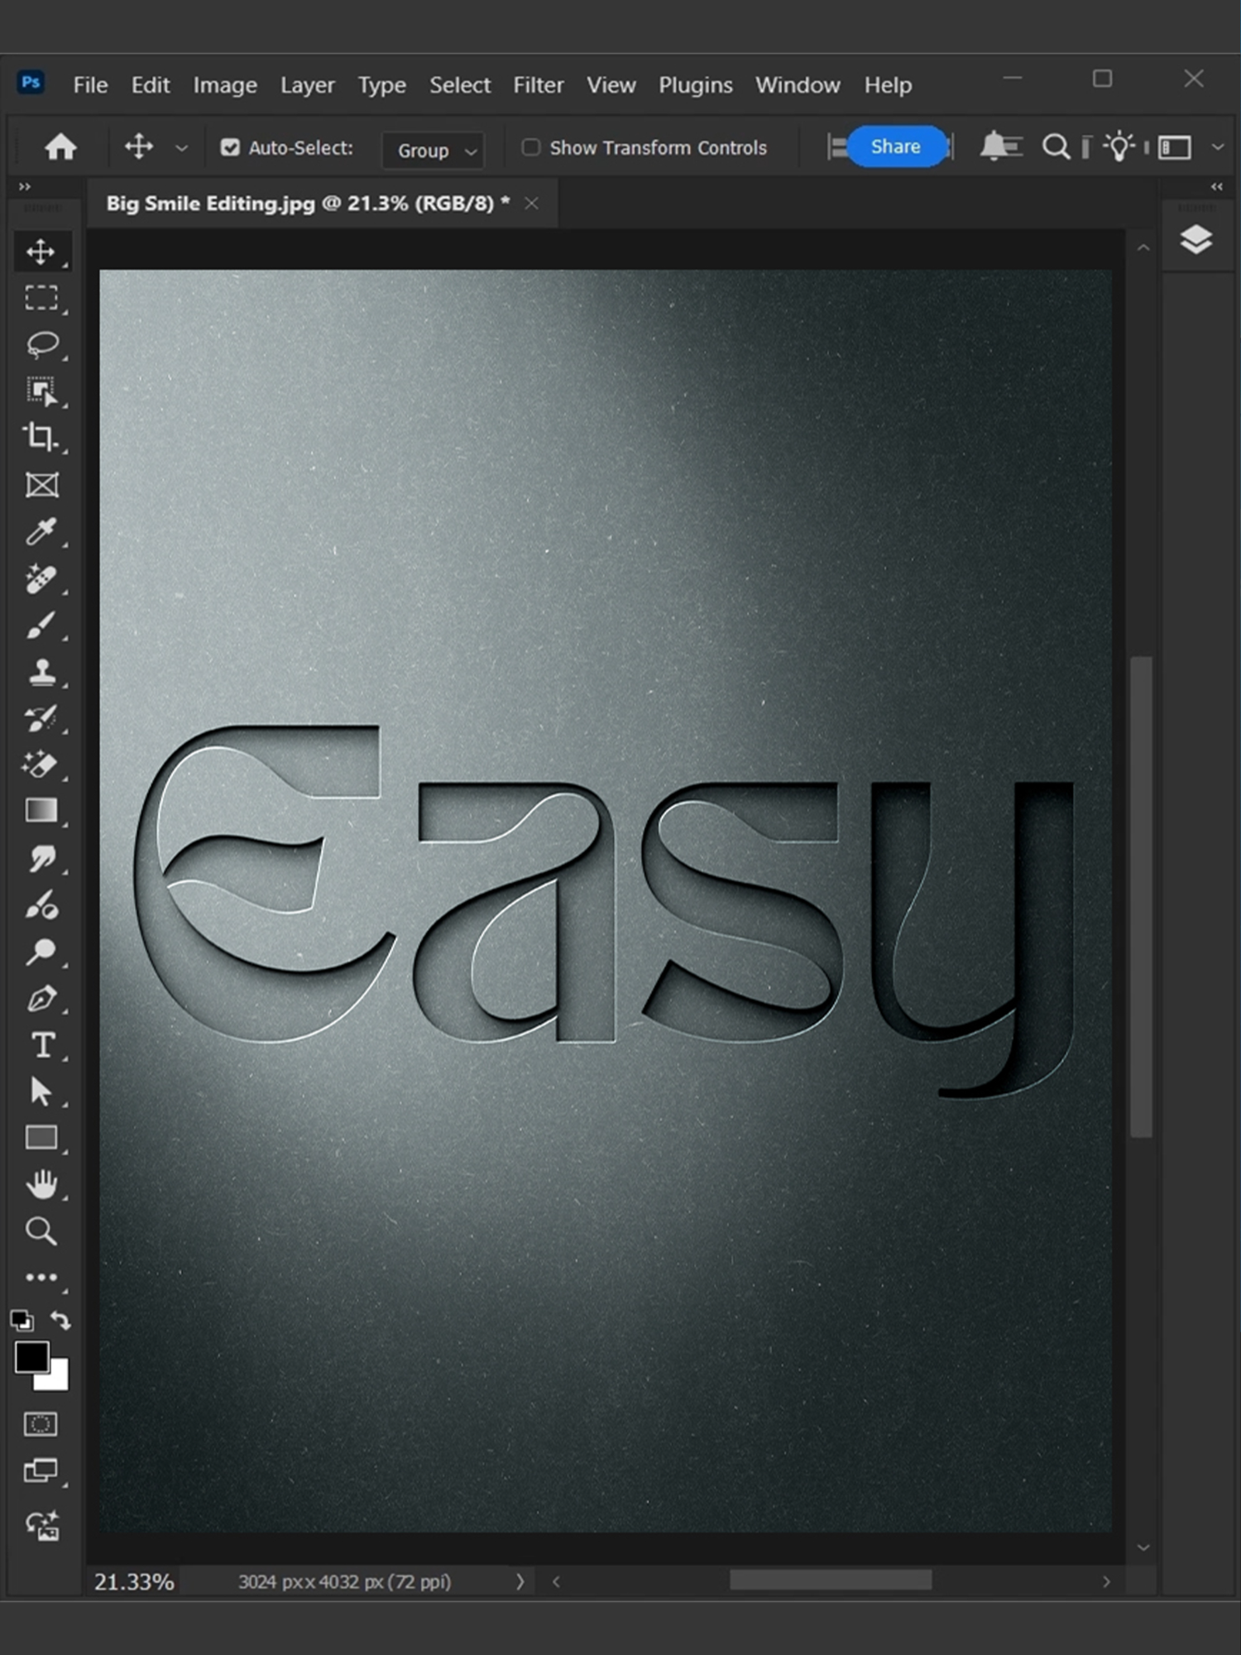This screenshot has width=1241, height=1655.
Task: Select the Rectangle shape tool
Action: (41, 1138)
